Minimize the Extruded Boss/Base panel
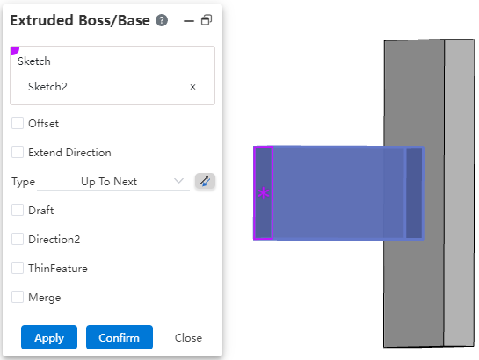 (x=189, y=21)
